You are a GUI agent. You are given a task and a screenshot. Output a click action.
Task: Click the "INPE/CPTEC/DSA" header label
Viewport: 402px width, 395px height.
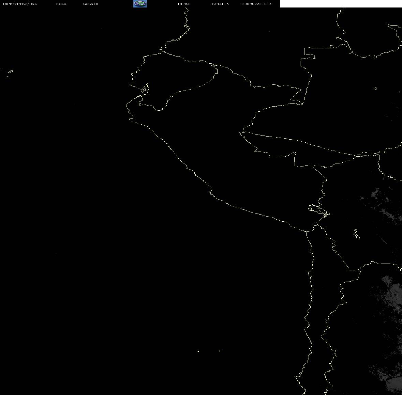click(20, 4)
